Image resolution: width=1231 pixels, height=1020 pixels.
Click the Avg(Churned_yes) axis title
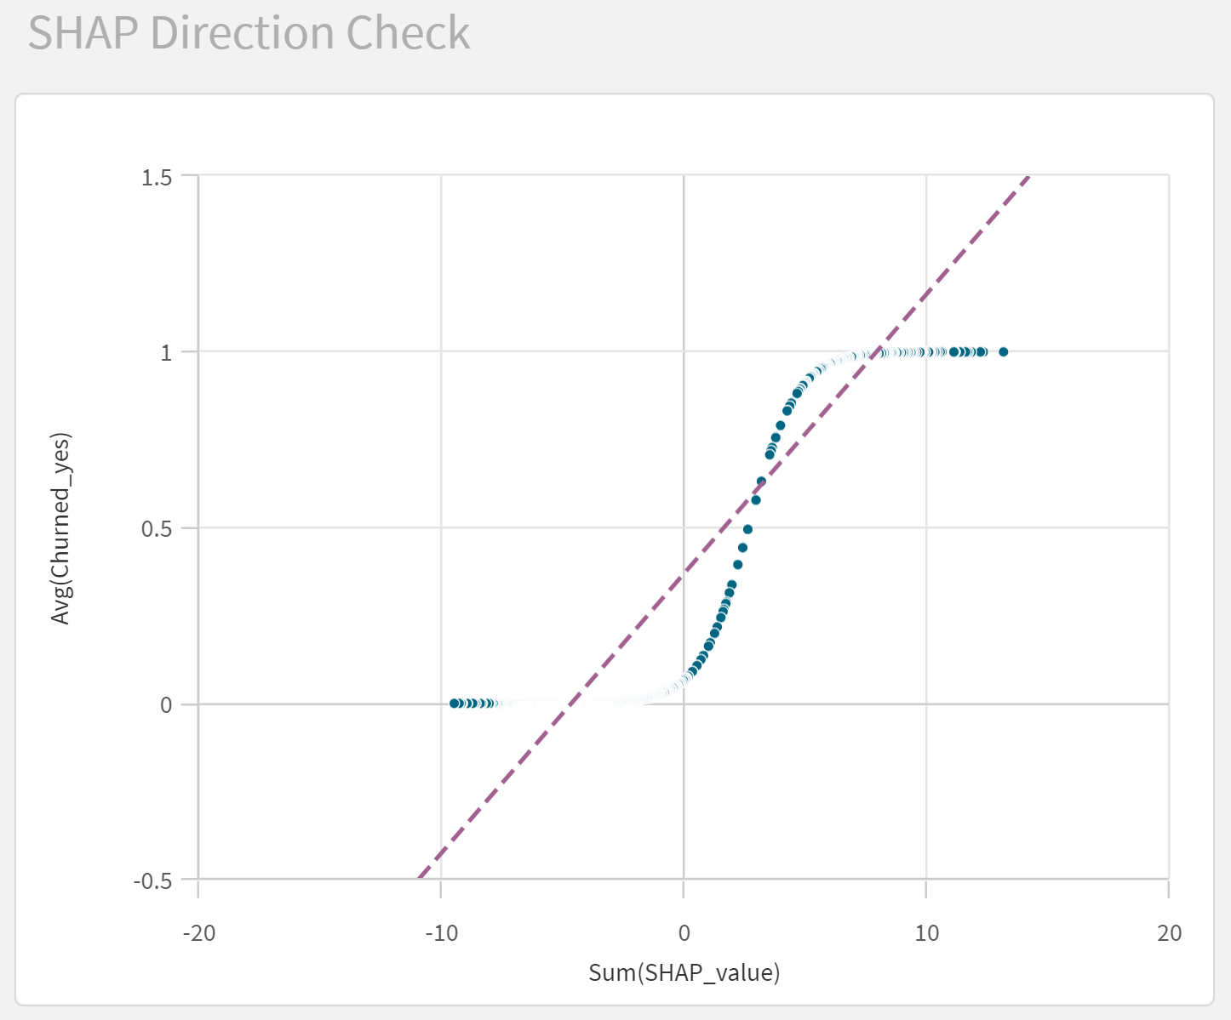(60, 528)
